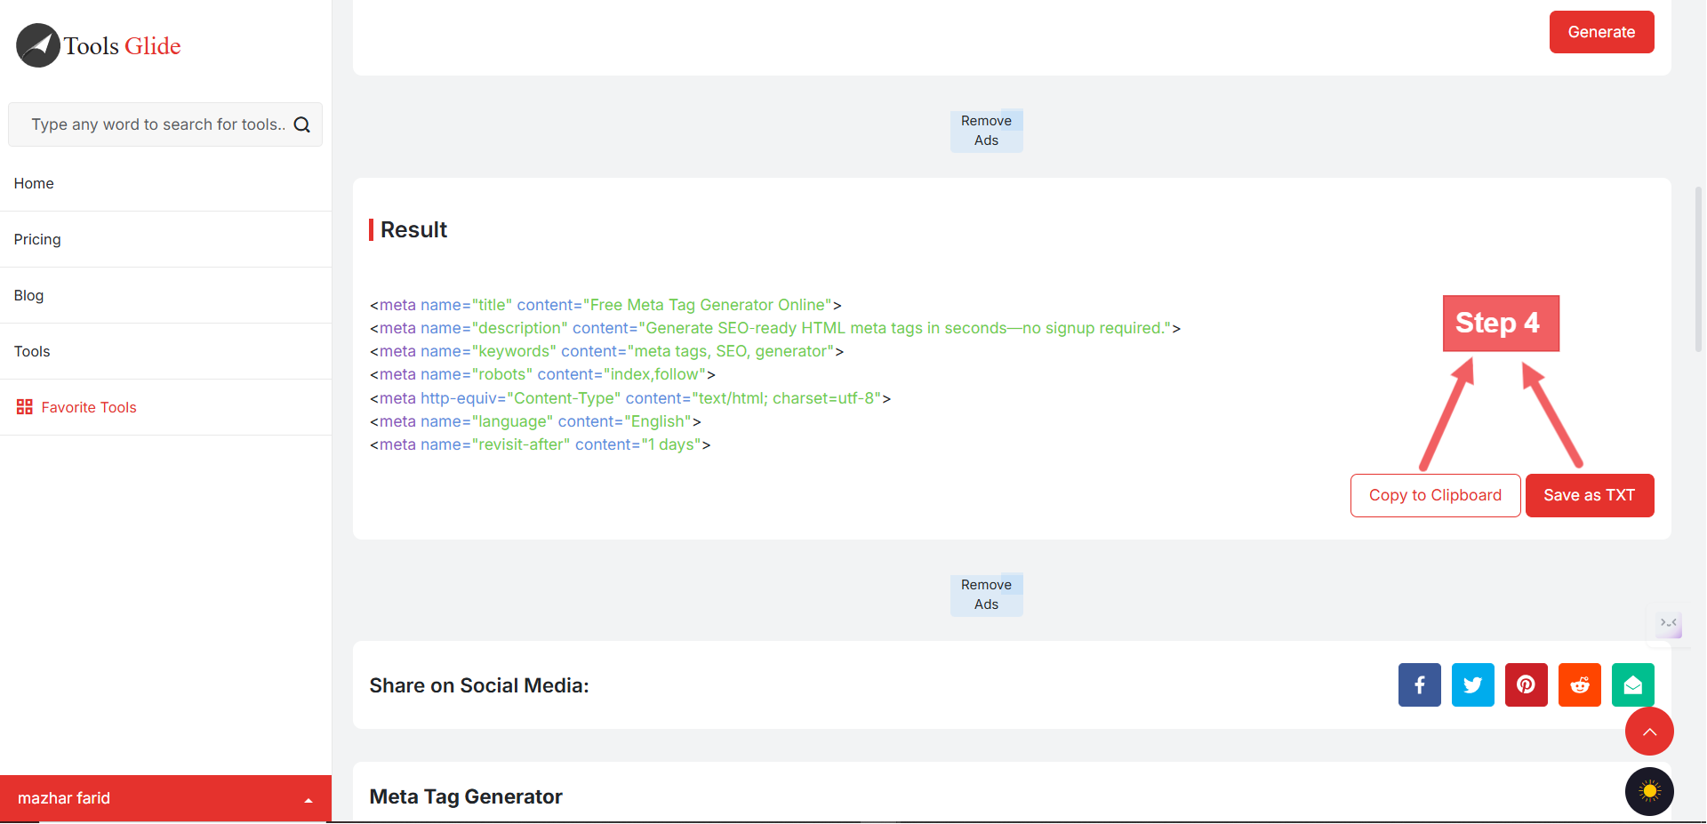Screen dimensions: 1707x824
Task: Toggle dark/light mode sun button
Action: (1649, 791)
